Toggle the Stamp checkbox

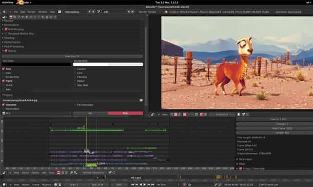[x=6, y=51]
